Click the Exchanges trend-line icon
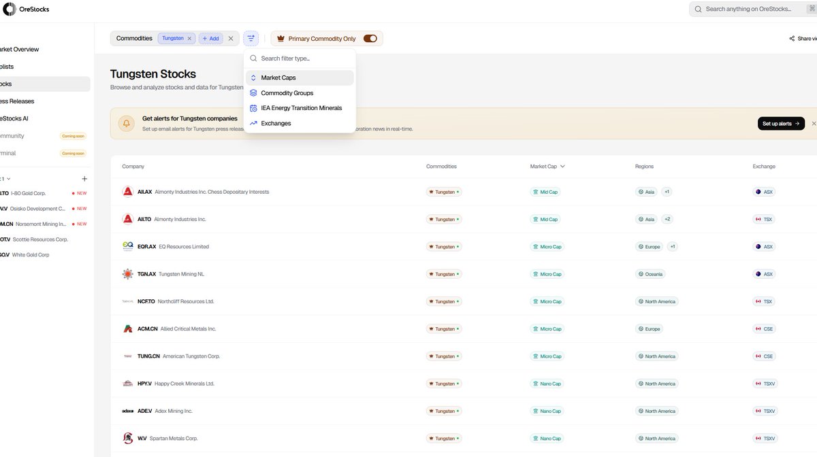This screenshot has width=817, height=457. [253, 123]
